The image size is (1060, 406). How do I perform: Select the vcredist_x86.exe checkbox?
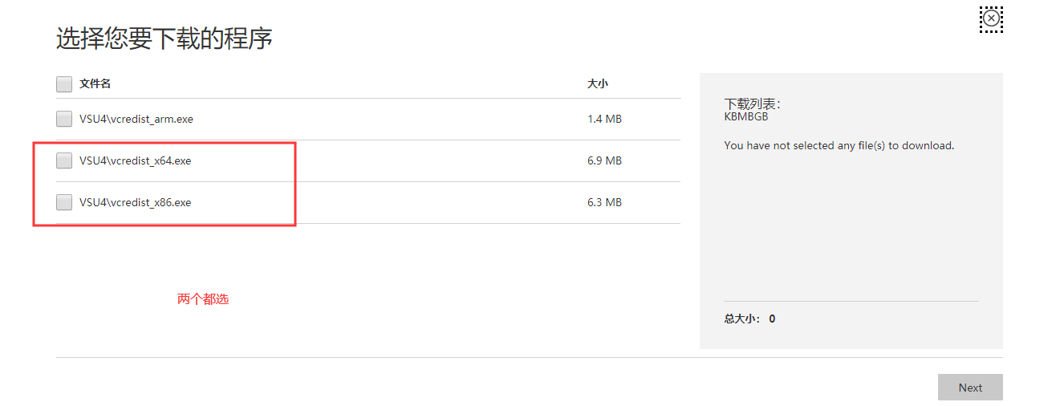pos(64,202)
